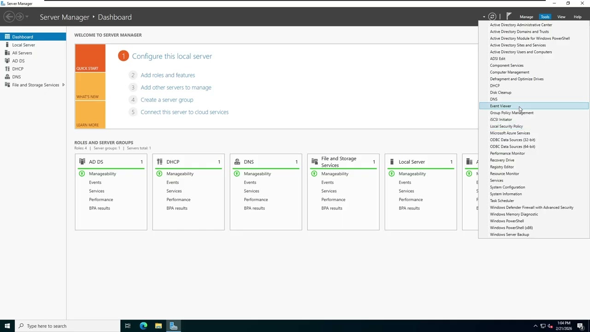Click Local Server Manageability status icon
The image size is (590, 332).
[392, 174]
